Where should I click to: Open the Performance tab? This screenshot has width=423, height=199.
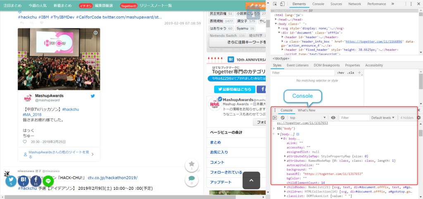[376, 4]
